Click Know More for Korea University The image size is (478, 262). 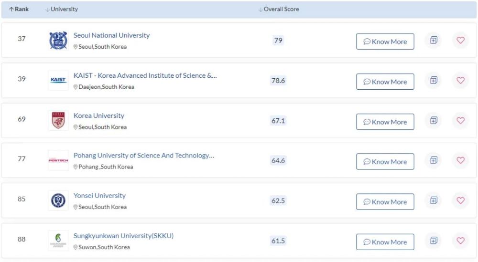pyautogui.click(x=385, y=122)
